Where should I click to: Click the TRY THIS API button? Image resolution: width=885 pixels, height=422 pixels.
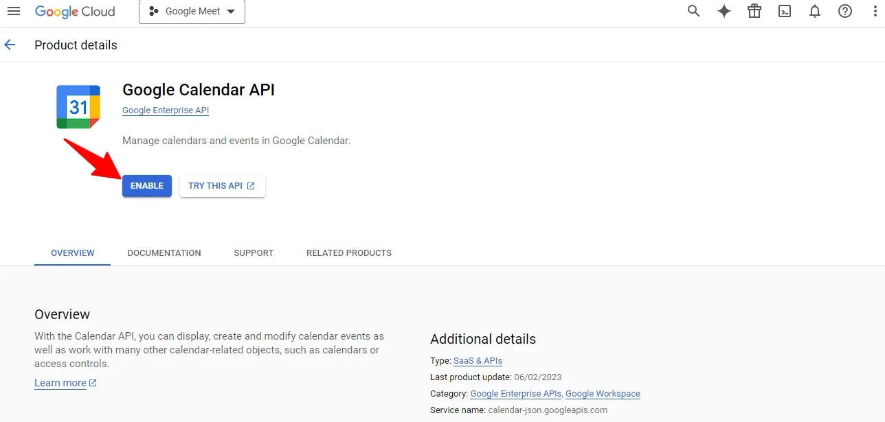(x=223, y=186)
